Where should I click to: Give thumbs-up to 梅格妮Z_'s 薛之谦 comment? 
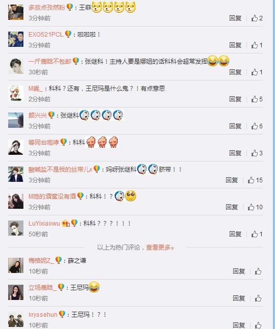258,271
